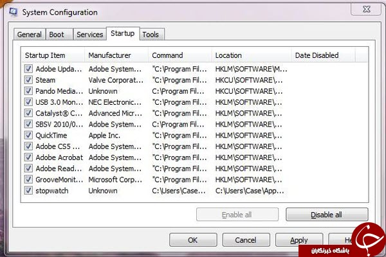
Task: Sort by Startup Item column header
Action: pos(53,55)
